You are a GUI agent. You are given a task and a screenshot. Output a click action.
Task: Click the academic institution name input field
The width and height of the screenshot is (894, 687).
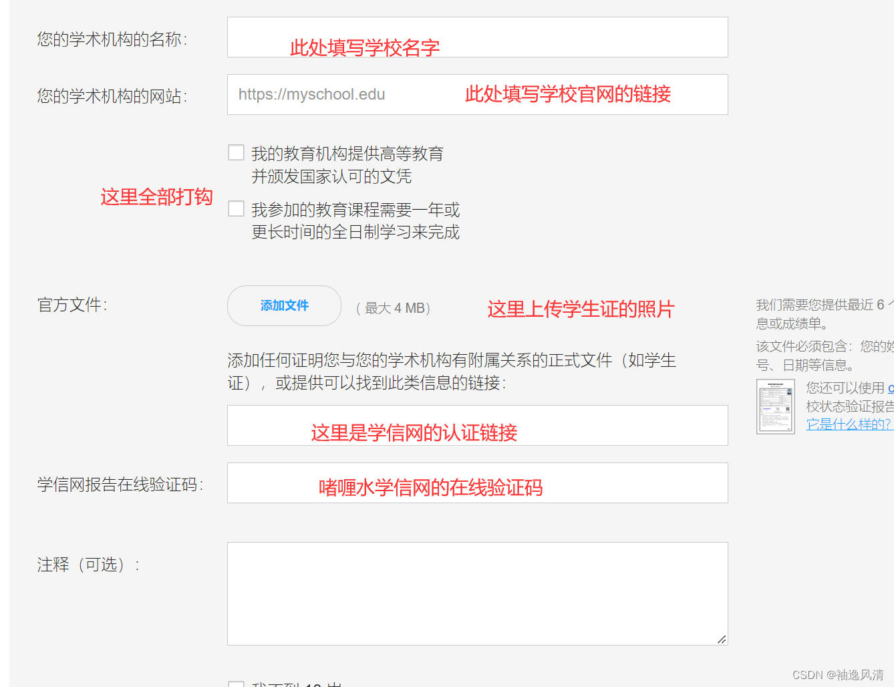(x=477, y=37)
